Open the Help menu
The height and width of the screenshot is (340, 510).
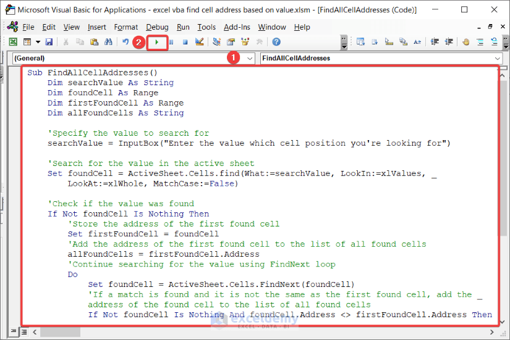coord(302,27)
